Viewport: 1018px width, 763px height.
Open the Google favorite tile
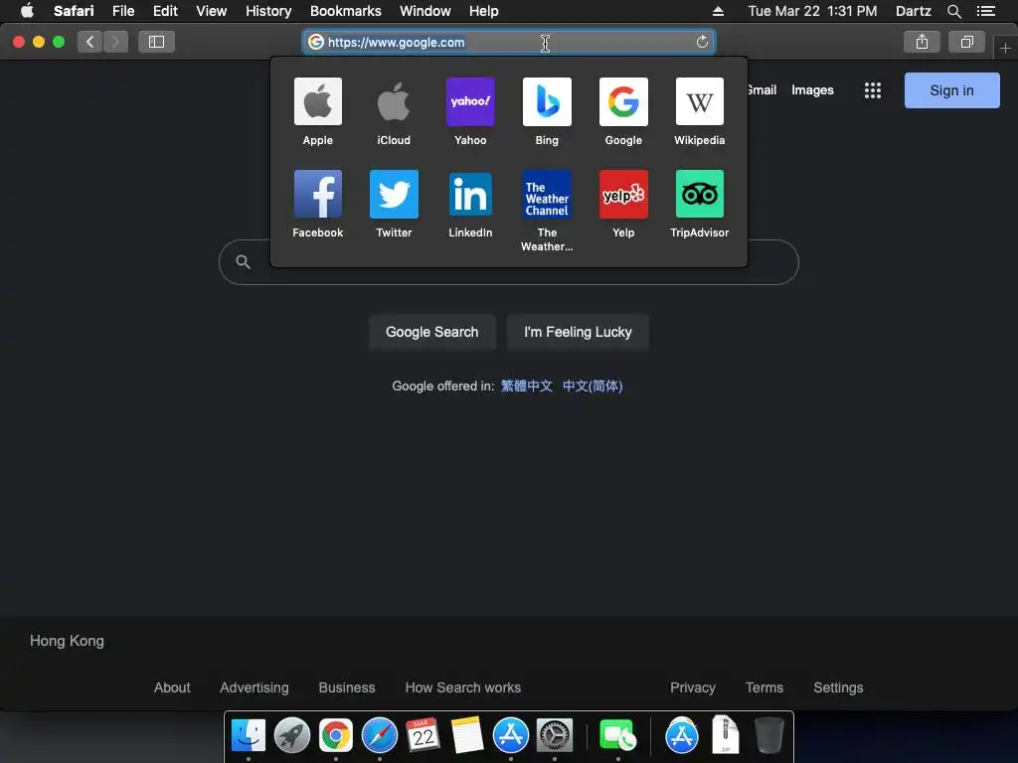click(623, 111)
